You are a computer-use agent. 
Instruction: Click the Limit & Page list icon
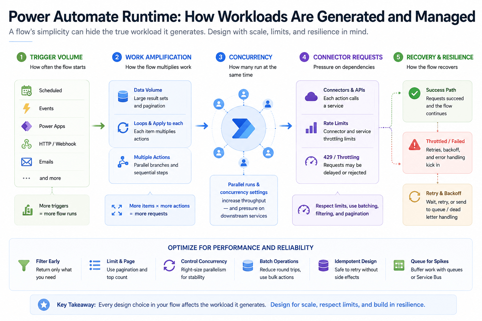tap(95, 265)
